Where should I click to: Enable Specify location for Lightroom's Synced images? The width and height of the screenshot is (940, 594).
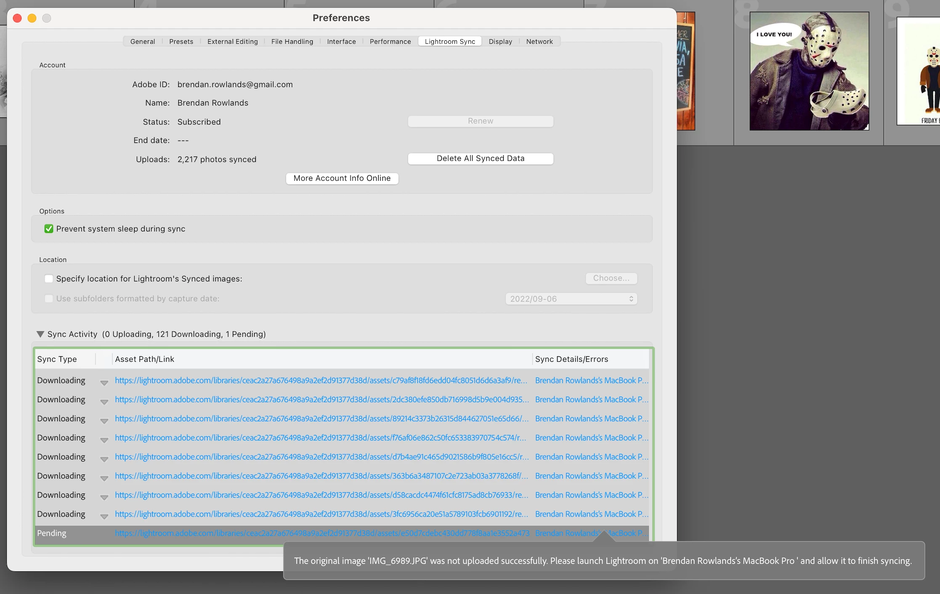click(x=49, y=278)
